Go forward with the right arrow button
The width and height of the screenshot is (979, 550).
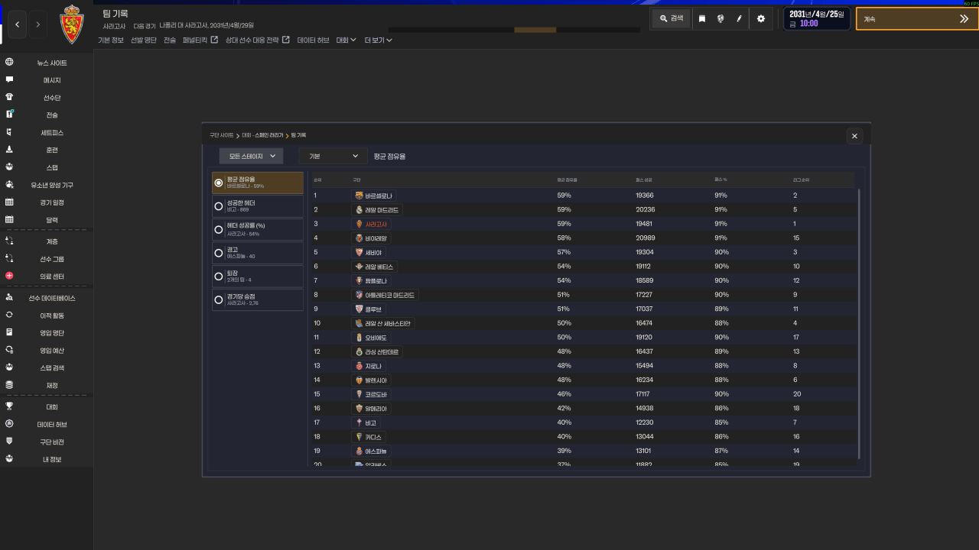pyautogui.click(x=38, y=24)
